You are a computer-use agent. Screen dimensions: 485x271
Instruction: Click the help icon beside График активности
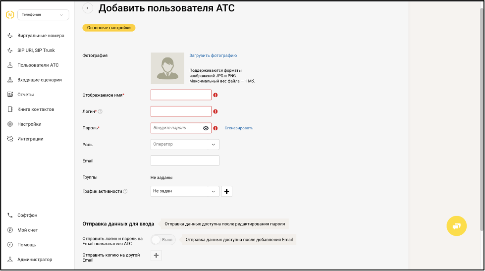point(125,191)
